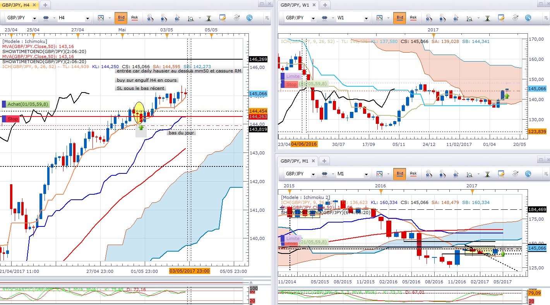This screenshot has width=550, height=305.
Task: Click the eye visibility icon in M1 toolbar
Action: (x=515, y=174)
